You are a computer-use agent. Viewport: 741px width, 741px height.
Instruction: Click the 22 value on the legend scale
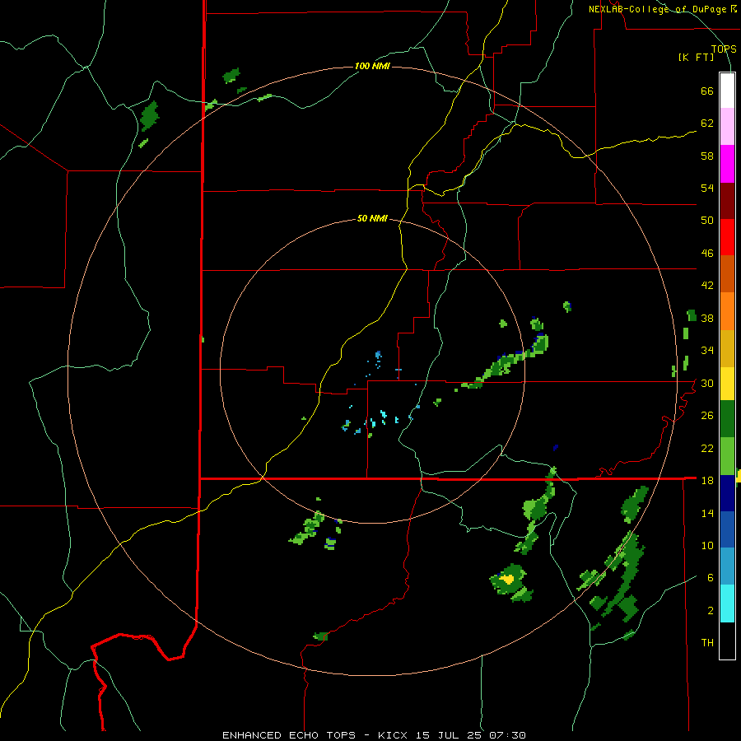(x=707, y=448)
